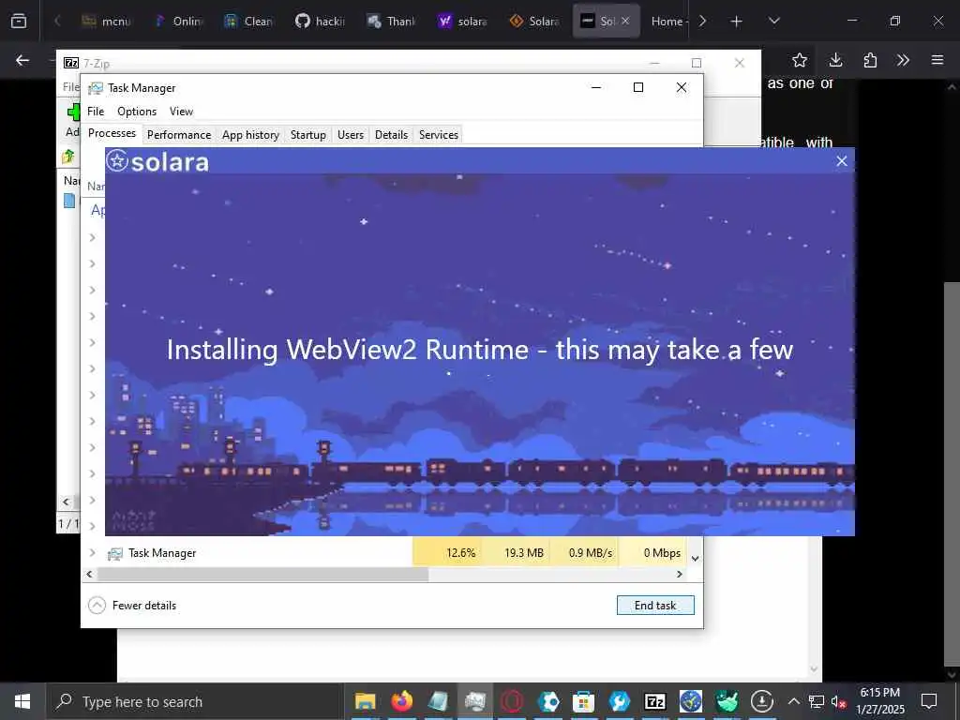Expand the Task Manager process row
This screenshot has width=960, height=720.
pos(93,553)
